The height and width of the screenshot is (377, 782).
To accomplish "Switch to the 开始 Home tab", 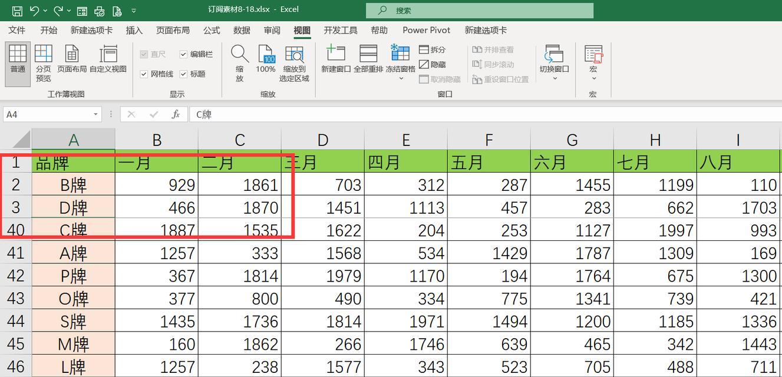I will tap(49, 30).
